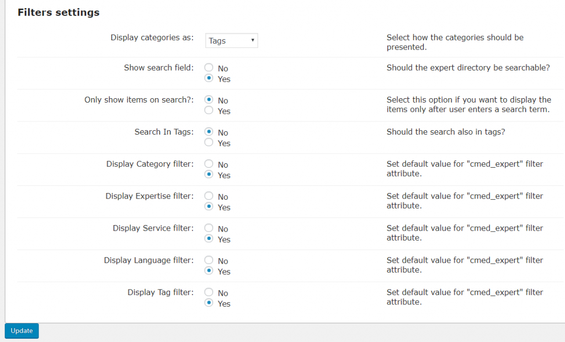Select No for Display Language filter
The image size is (565, 342).
209,260
